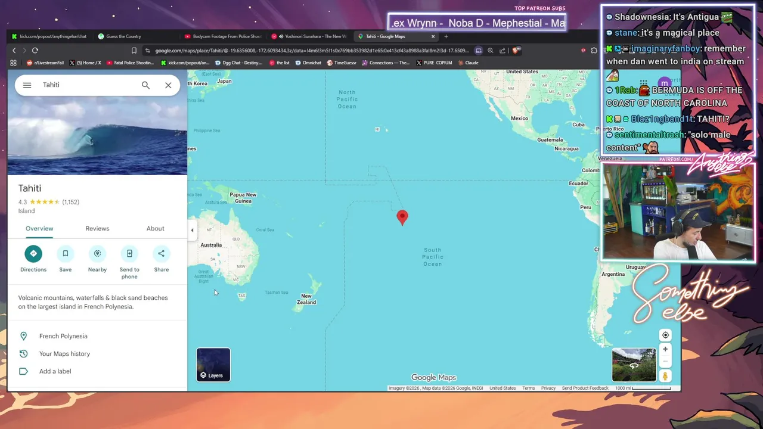Collapse the side panel with the arrow
763x429 pixels.
pos(192,230)
